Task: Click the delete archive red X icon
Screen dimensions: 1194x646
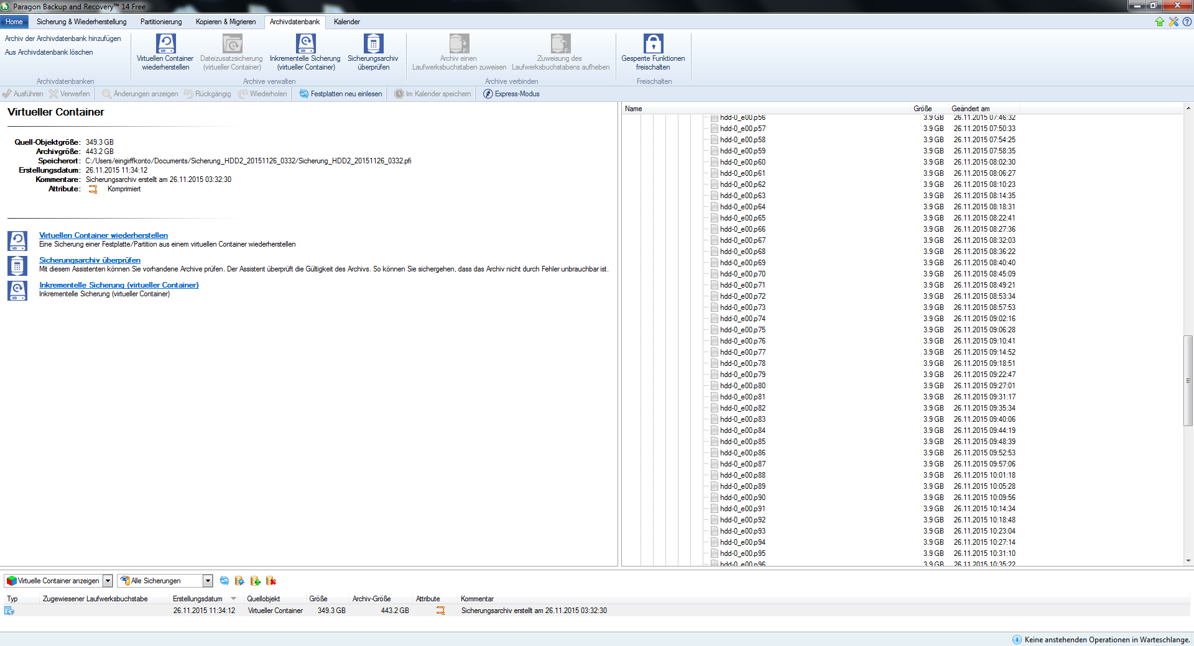Action: pos(271,581)
